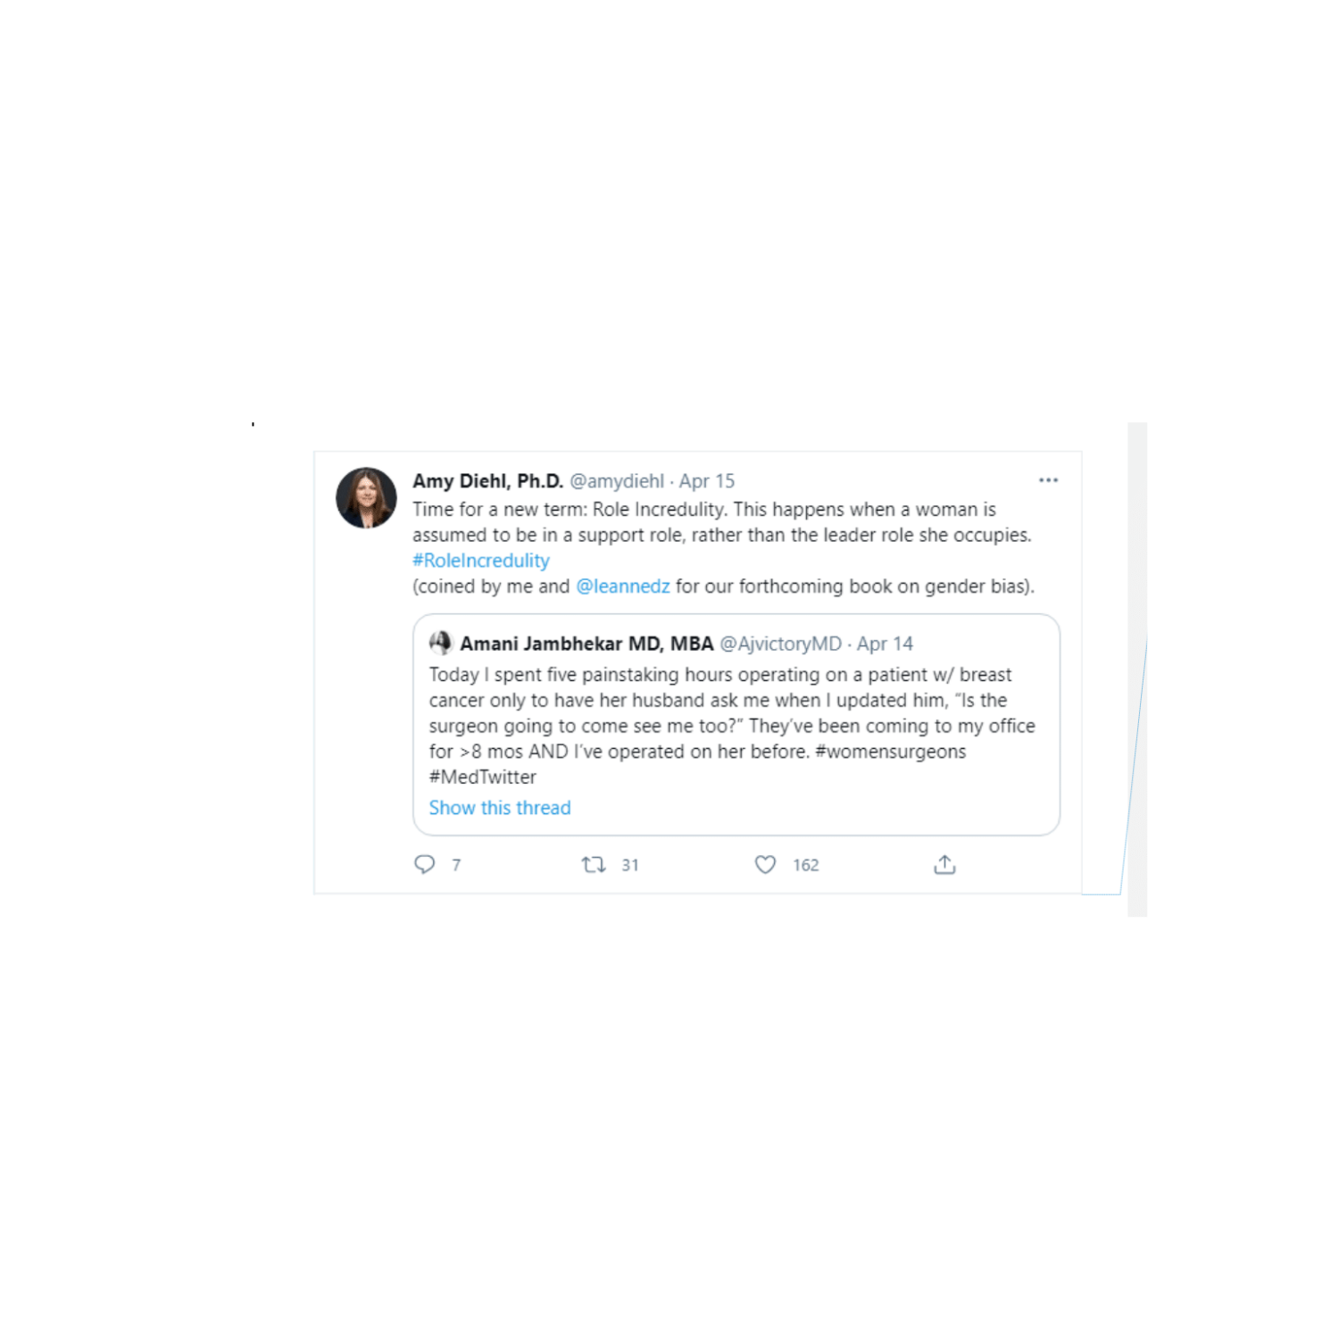
Task: Click the 162 likes count
Action: click(805, 865)
